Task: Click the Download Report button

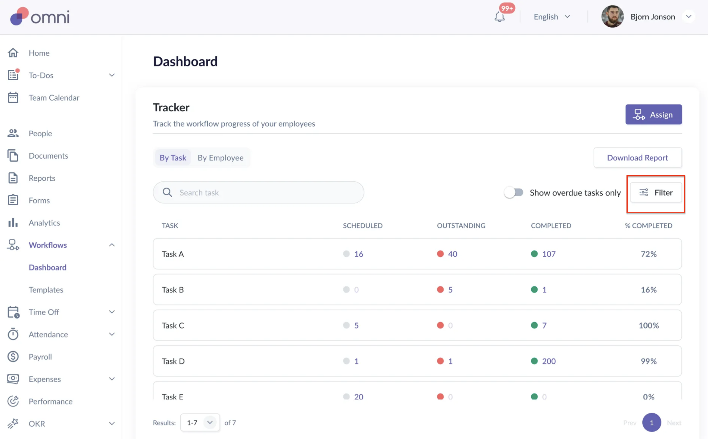Action: [637, 158]
